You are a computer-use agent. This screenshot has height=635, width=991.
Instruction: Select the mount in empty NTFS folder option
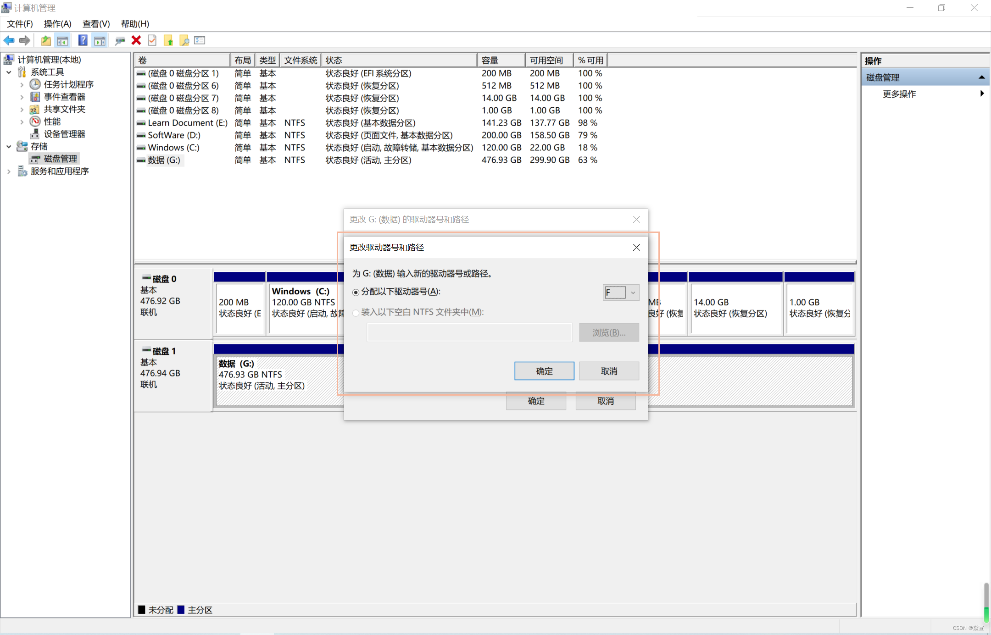[x=356, y=313]
